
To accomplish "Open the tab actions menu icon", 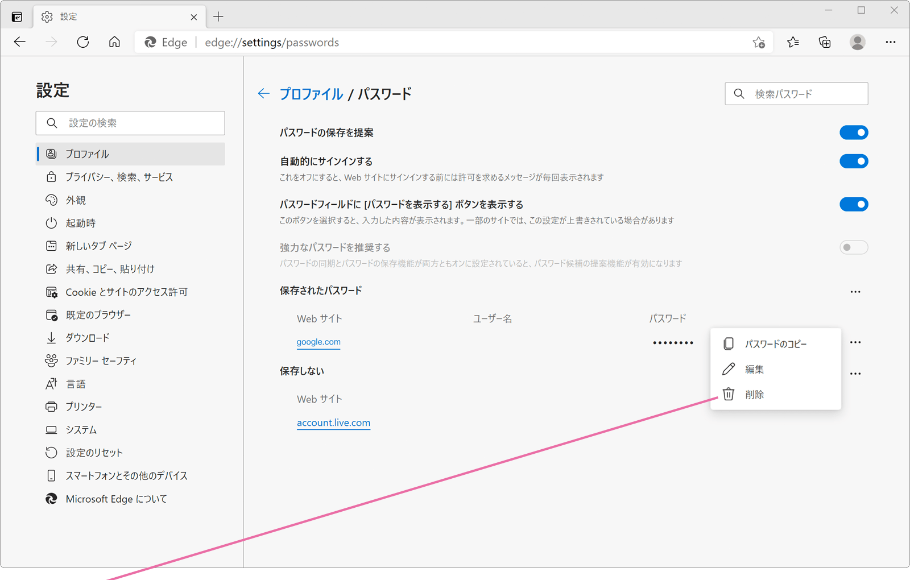I will [x=17, y=17].
